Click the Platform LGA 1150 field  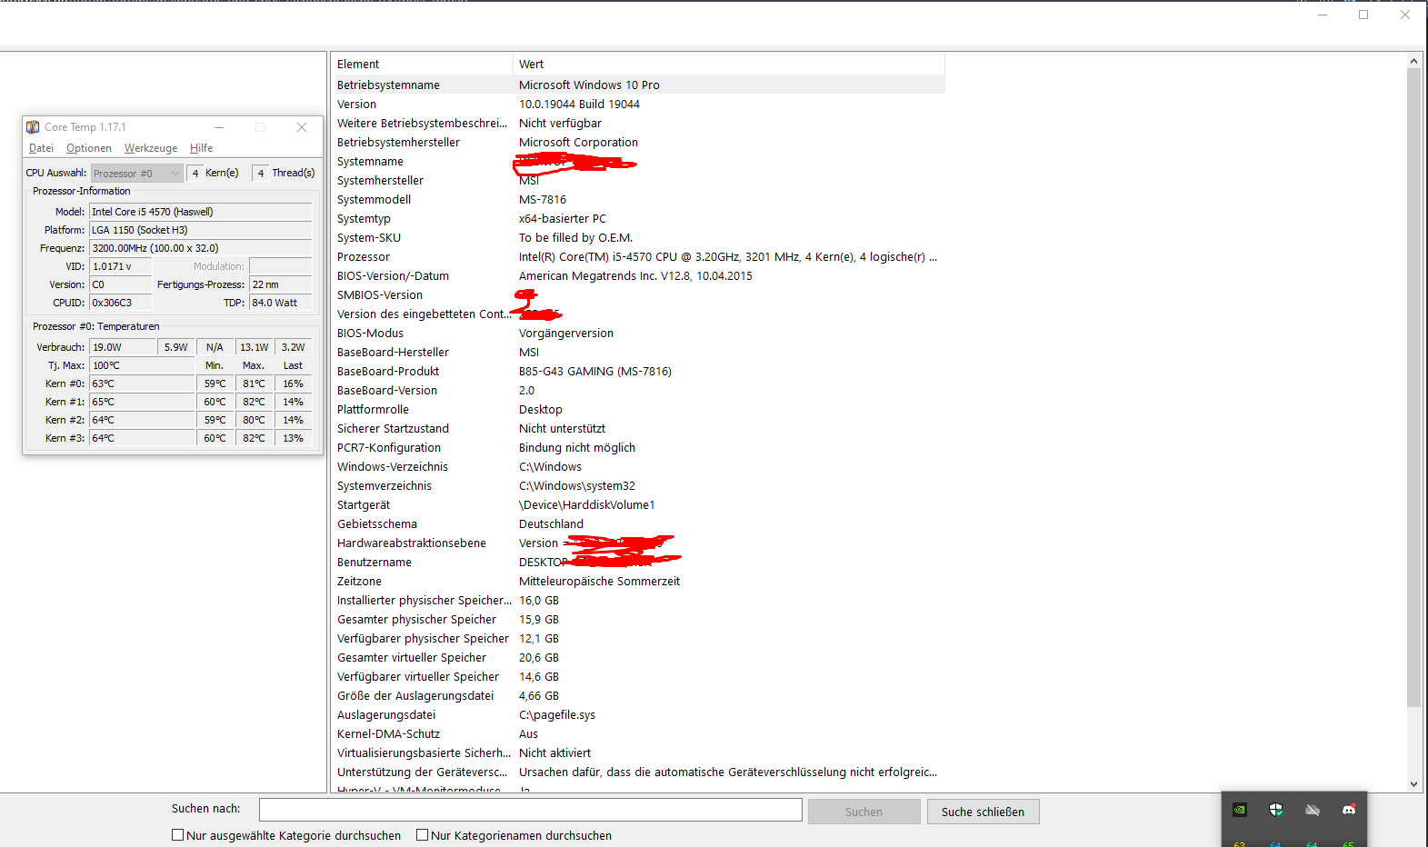point(201,230)
